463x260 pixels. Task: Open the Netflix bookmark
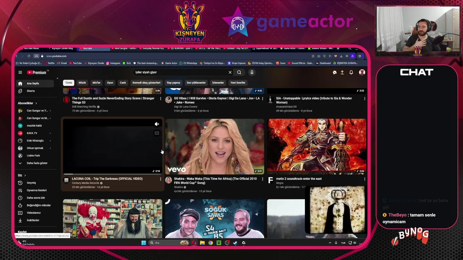pyautogui.click(x=49, y=63)
